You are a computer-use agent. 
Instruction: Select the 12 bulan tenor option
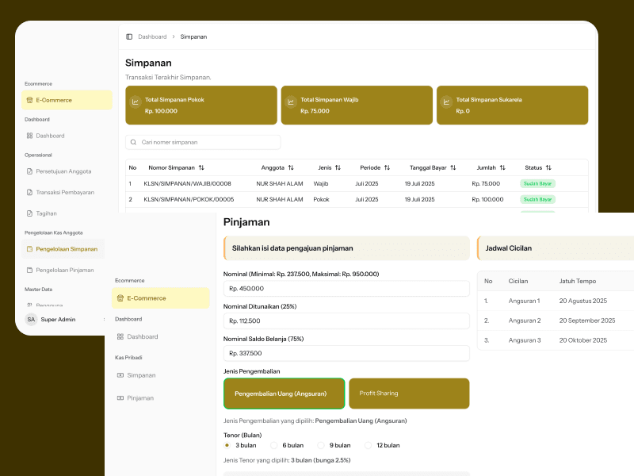click(368, 445)
